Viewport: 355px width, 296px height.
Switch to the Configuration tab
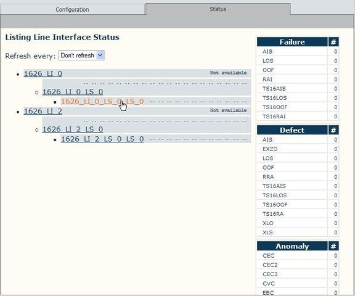point(72,9)
